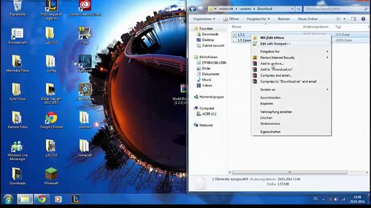Expand Freigeben für submenu in context menu
Screen dimensions: 371x208
tap(291, 51)
